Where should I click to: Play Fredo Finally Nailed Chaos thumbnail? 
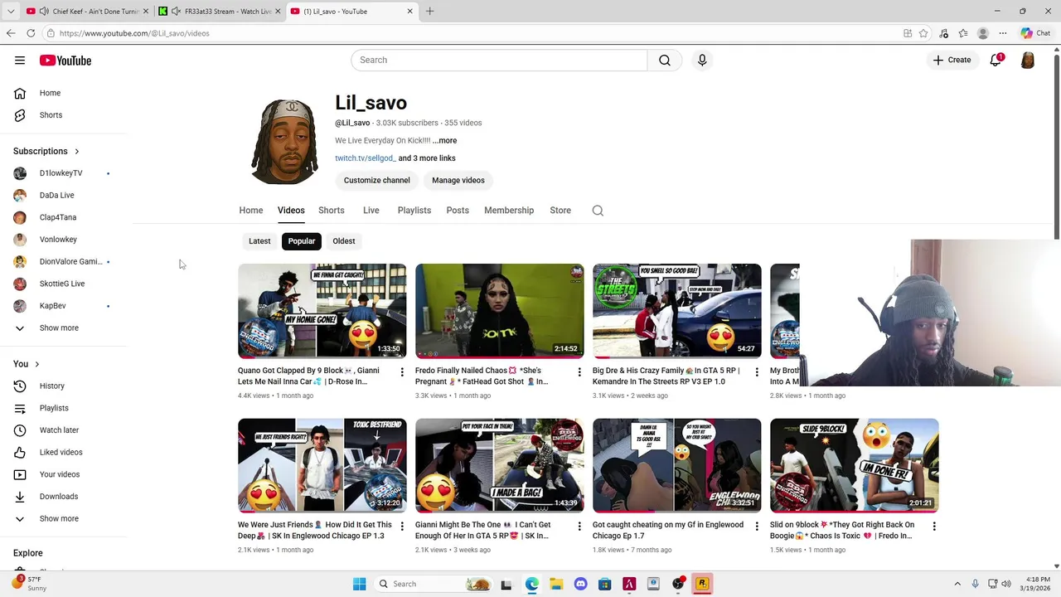pos(500,311)
